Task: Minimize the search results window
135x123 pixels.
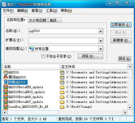Action: click(x=110, y=3)
